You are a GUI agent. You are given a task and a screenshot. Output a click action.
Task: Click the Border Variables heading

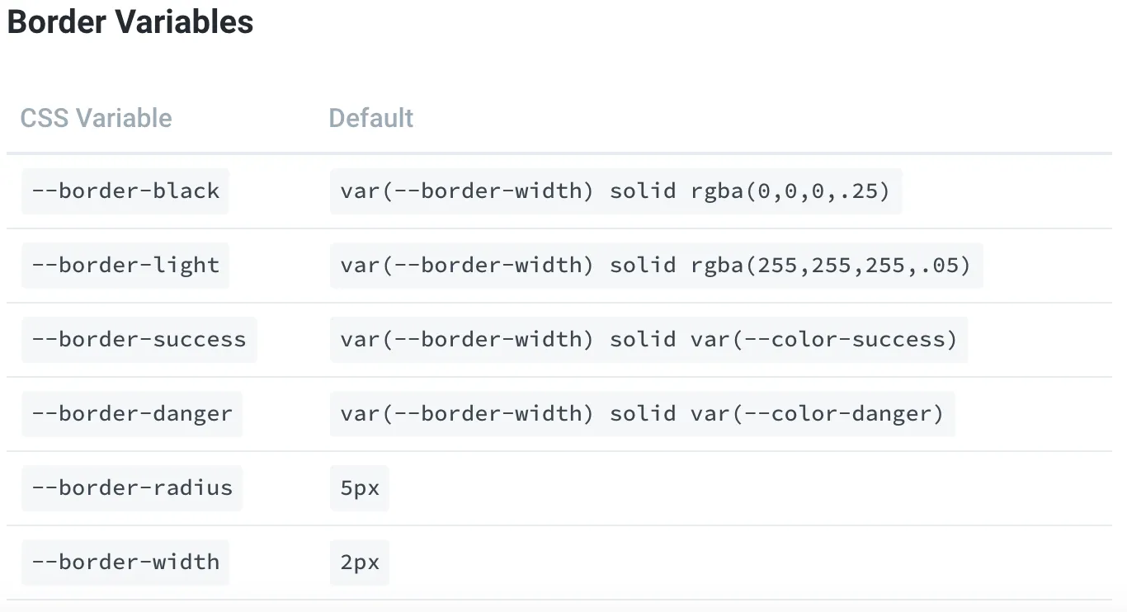130,21
